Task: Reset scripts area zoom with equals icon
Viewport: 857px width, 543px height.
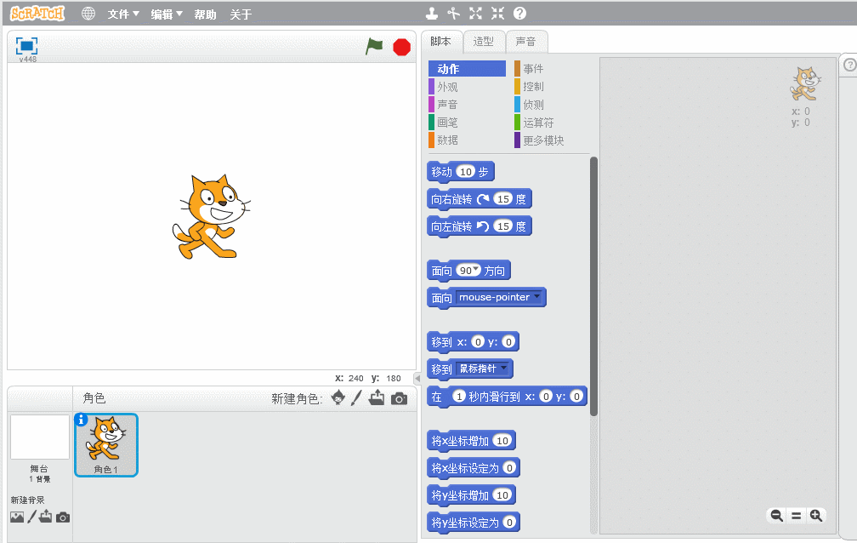Action: 797,515
